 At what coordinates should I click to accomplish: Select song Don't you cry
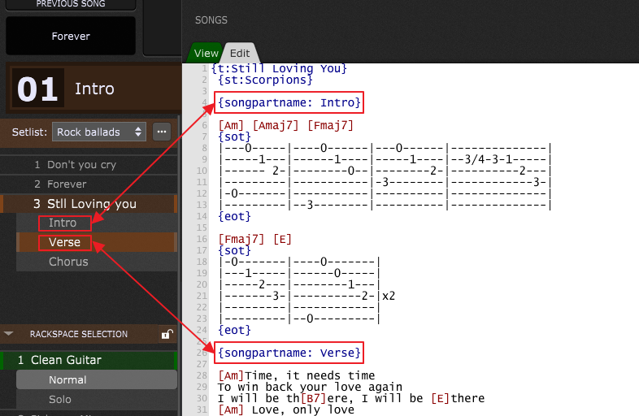tap(80, 165)
